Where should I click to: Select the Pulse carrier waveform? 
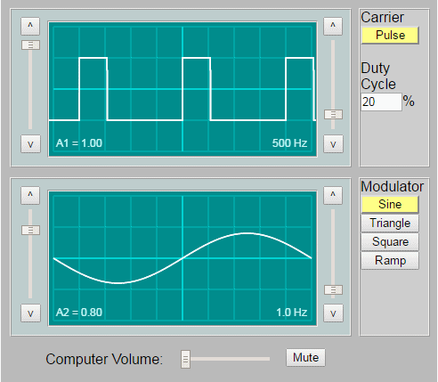390,36
